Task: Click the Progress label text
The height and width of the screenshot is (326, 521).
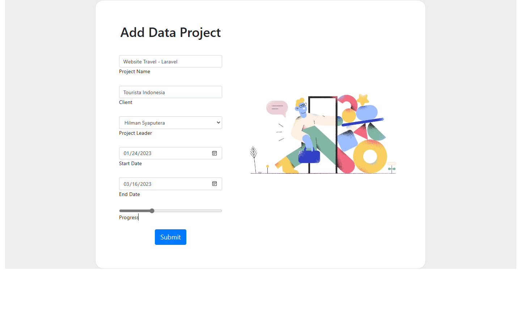Action: pos(128,217)
